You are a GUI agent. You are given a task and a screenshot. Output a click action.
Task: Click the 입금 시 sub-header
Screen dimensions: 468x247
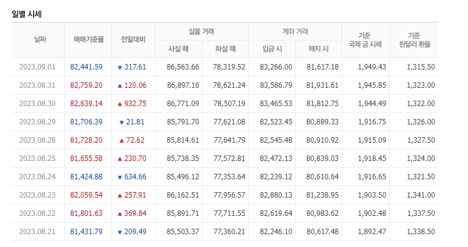tap(272, 49)
